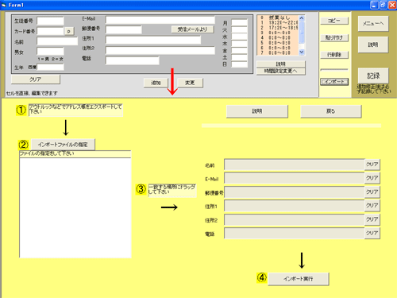397x298 pixels.
Task: Click the time list scroll-up arrow
Action: (x=302, y=18)
